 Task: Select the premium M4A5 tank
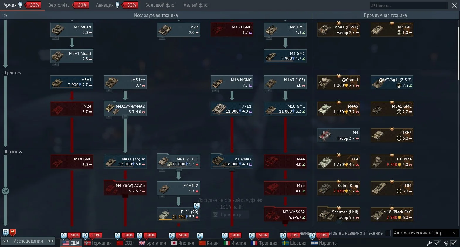point(339,109)
